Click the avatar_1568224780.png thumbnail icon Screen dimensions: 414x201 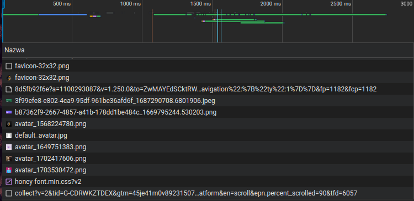pos(9,124)
